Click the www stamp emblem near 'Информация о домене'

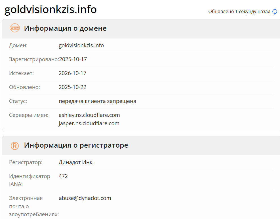click(14, 28)
